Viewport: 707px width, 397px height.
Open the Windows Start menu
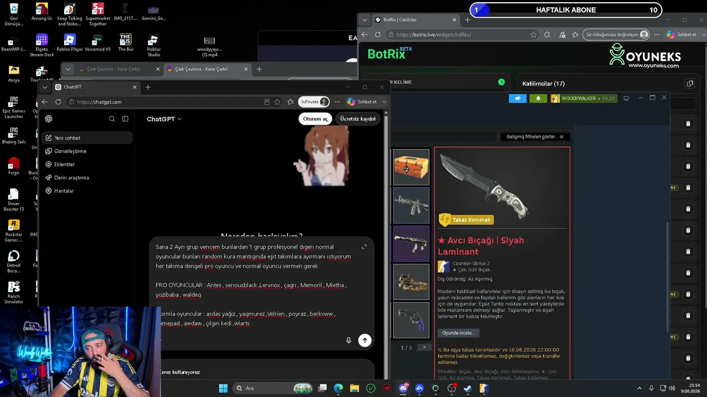click(223, 388)
